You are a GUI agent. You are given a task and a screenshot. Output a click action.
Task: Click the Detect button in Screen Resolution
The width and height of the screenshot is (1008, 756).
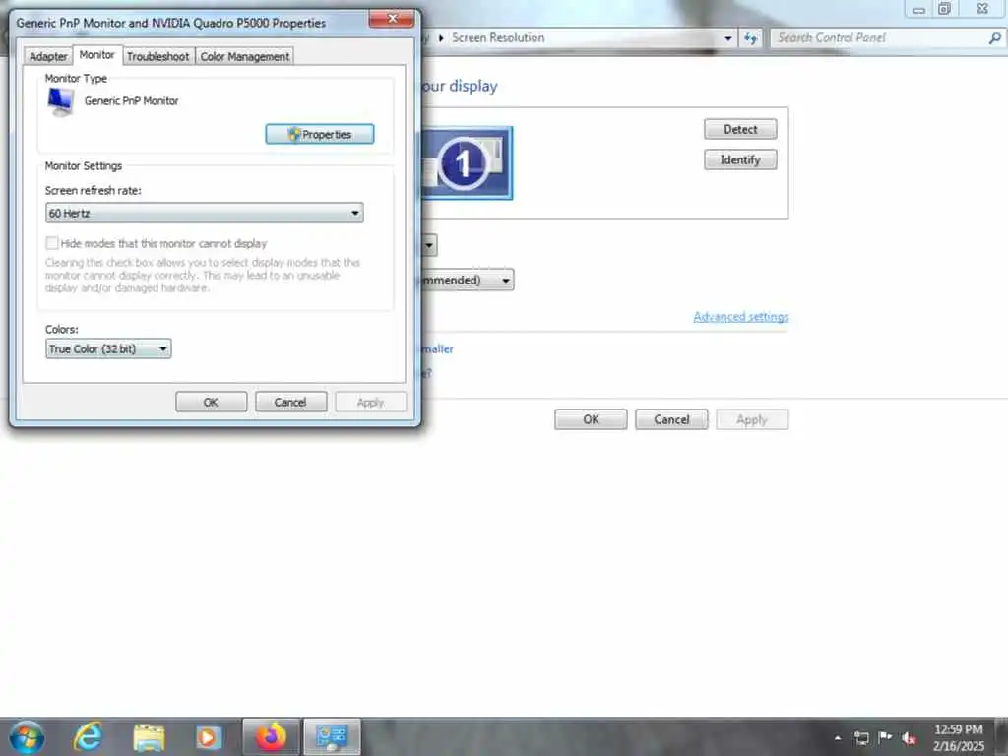(740, 129)
